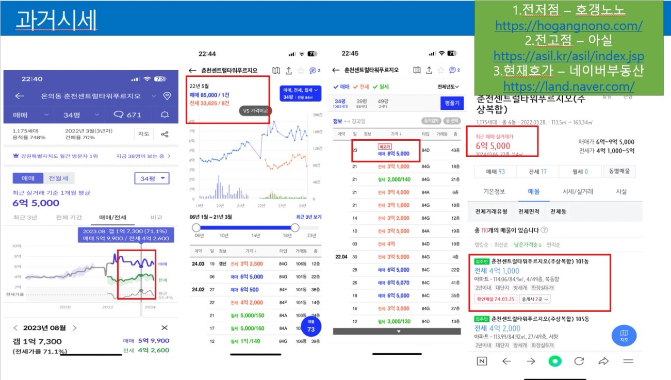The height and width of the screenshot is (380, 671).
Task: Tap the blue 평풀기 button
Action: (452, 103)
